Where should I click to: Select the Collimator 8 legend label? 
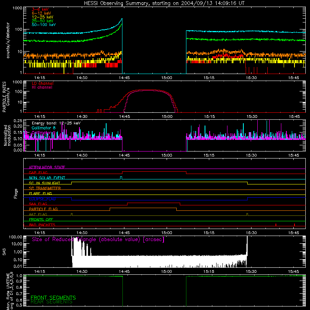tap(43, 128)
